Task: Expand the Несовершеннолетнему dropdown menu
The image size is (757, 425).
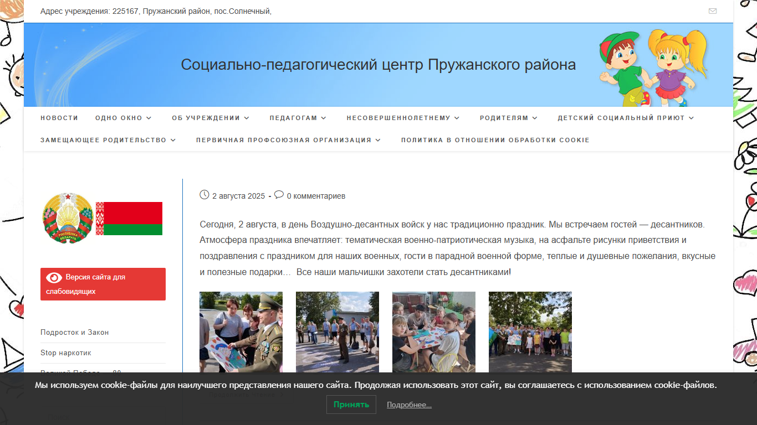Action: [403, 118]
